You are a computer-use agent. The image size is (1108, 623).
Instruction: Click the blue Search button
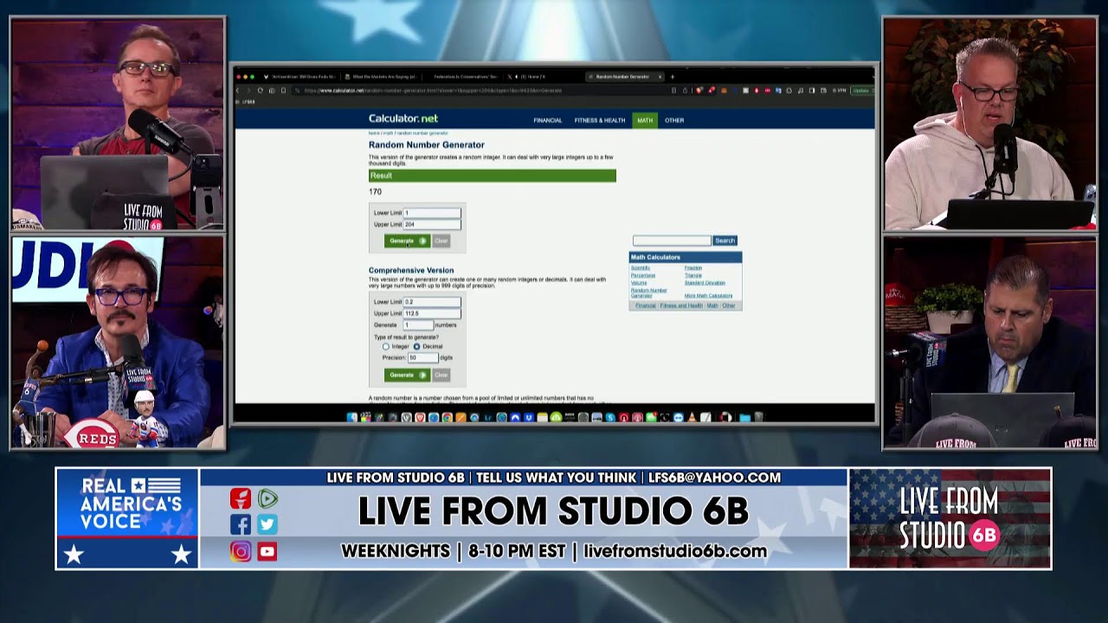point(725,241)
